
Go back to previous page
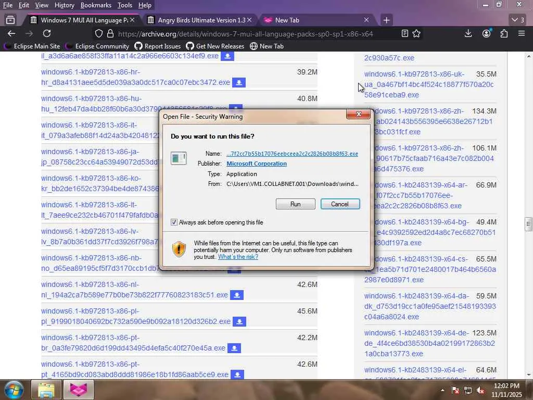(11, 33)
